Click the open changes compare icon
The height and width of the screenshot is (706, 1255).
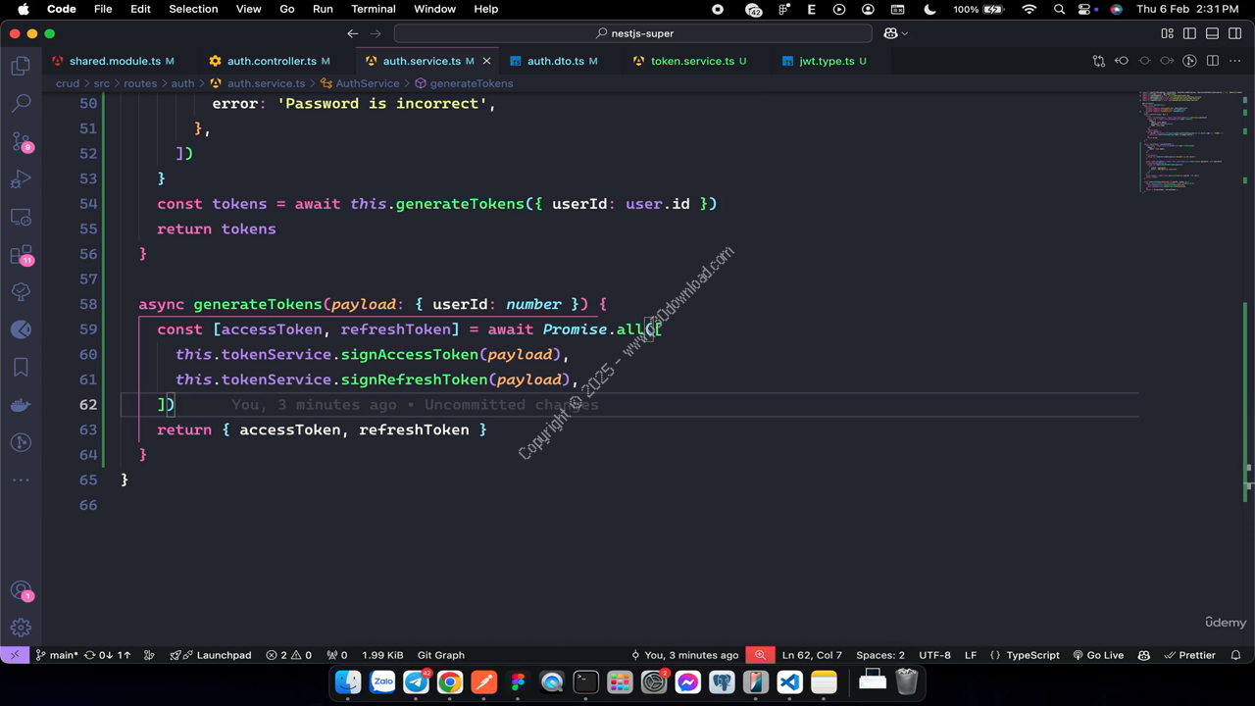tap(1099, 61)
